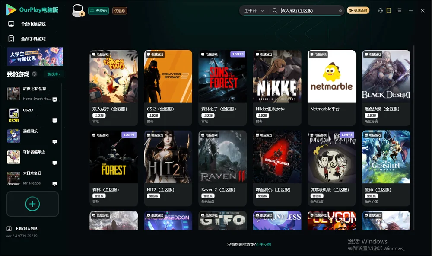The image size is (432, 256).
Task: Click the yellow mini-mode icon in the title bar
Action: point(388,10)
